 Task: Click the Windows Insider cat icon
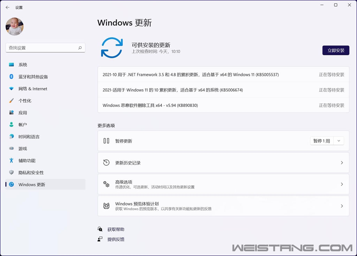pyautogui.click(x=106, y=206)
